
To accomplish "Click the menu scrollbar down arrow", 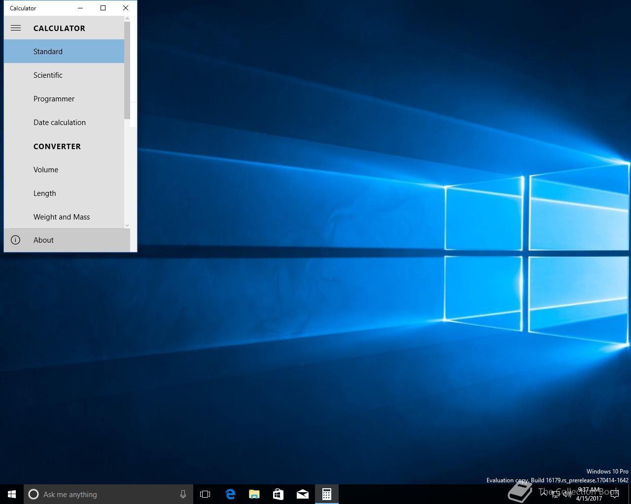I will pyautogui.click(x=127, y=225).
